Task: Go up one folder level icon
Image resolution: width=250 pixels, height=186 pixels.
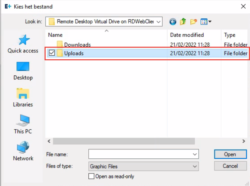Action: [183, 22]
